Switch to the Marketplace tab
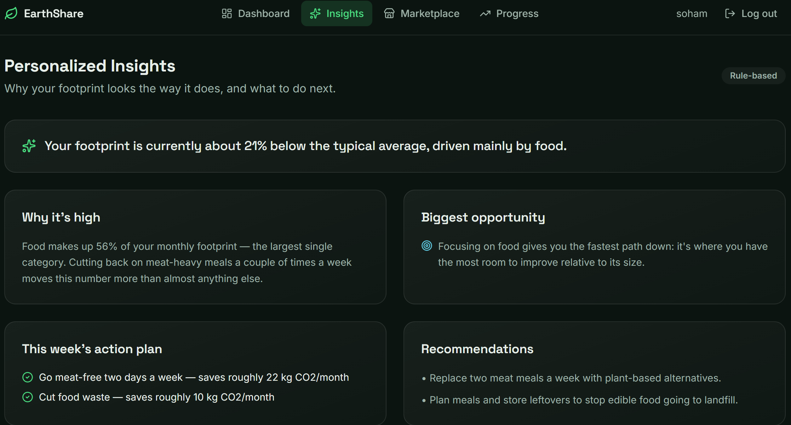Image resolution: width=791 pixels, height=425 pixels. coord(422,13)
